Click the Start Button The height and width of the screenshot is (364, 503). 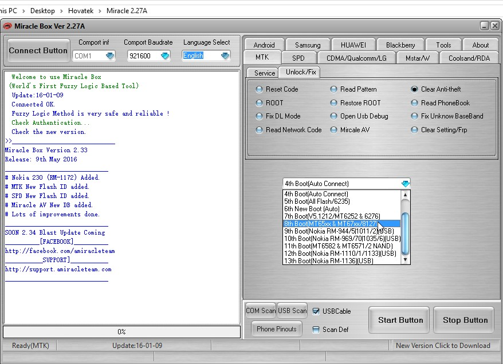[400, 320]
